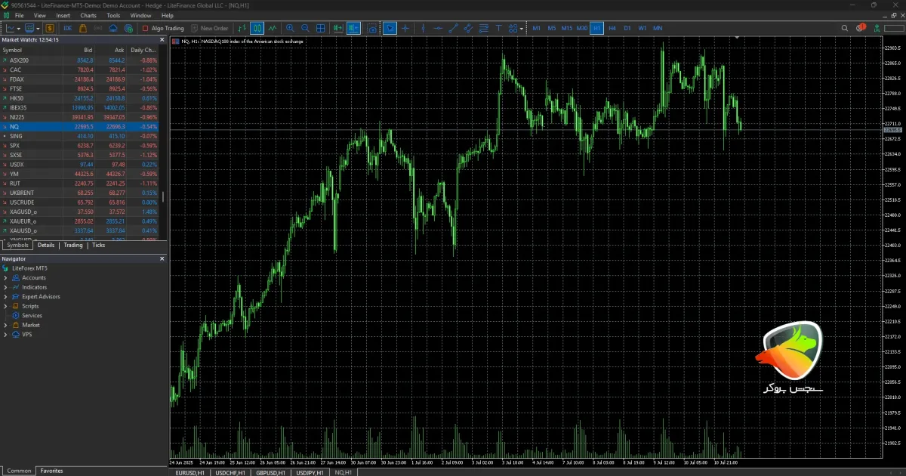Open the Trading tab in Market Watch
Screen dimensions: 906x476
pos(73,245)
